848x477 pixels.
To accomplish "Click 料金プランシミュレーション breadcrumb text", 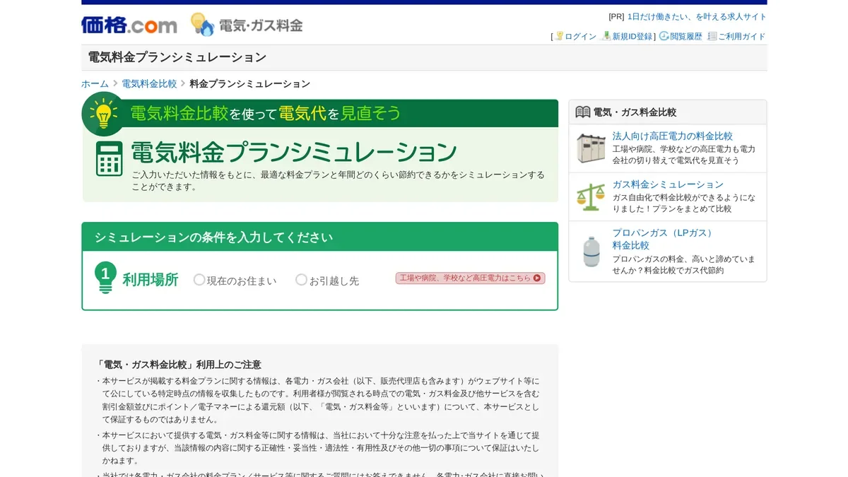I will click(250, 83).
